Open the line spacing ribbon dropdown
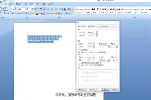 click(x=62, y=14)
